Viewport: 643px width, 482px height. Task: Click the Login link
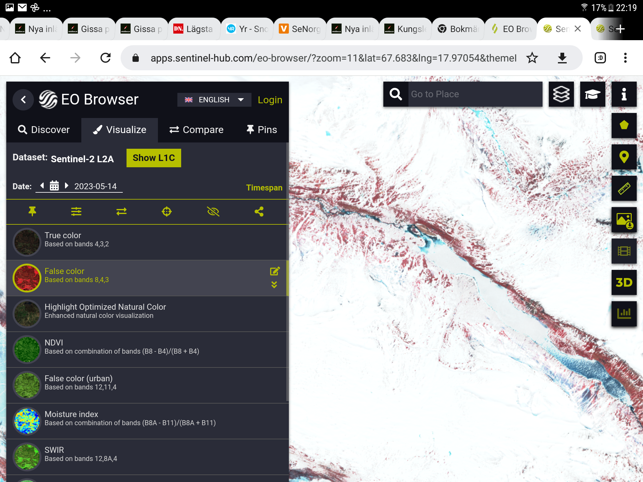click(x=270, y=100)
